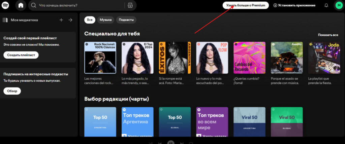
Task: Click Установить приложение download button
Action: [x=294, y=5]
